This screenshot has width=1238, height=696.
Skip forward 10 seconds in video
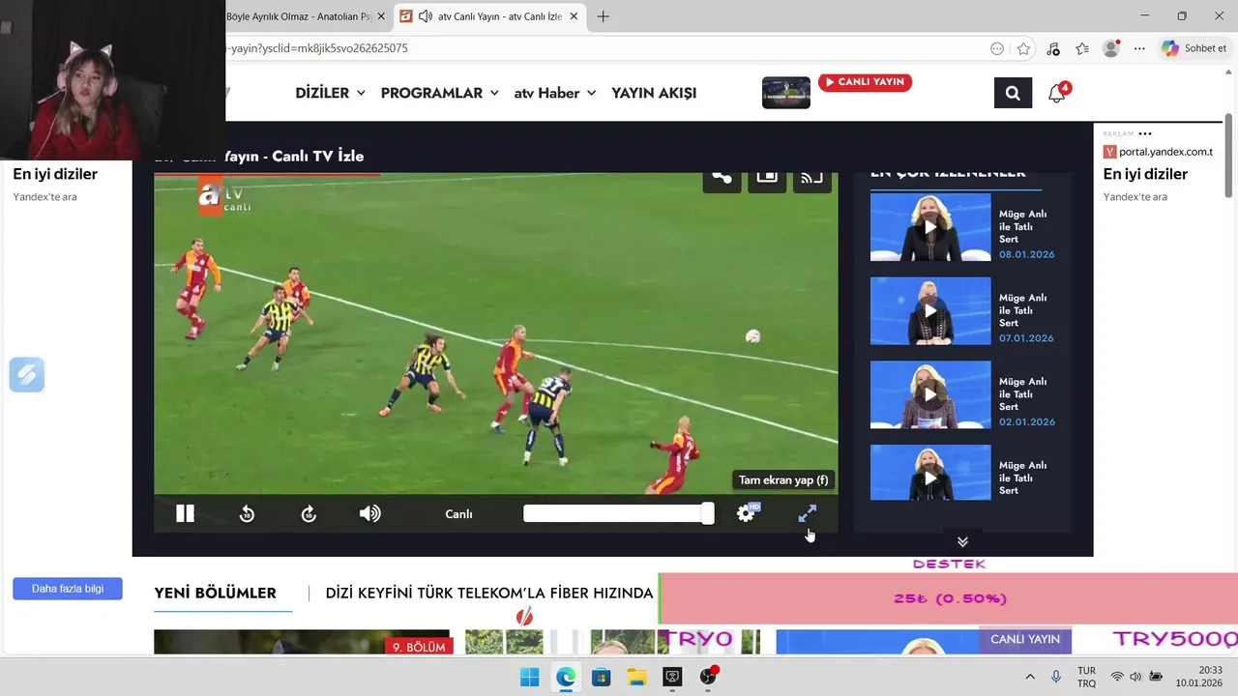coord(309,514)
